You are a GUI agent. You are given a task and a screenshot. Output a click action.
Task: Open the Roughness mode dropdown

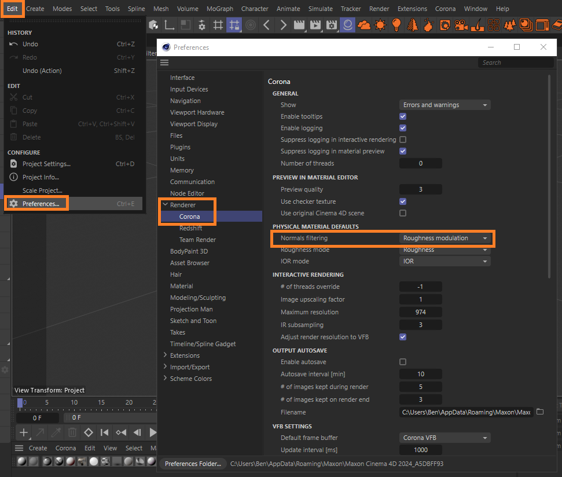pyautogui.click(x=445, y=250)
